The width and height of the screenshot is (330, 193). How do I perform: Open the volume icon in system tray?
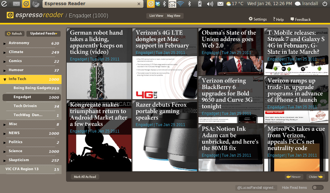point(210,4)
